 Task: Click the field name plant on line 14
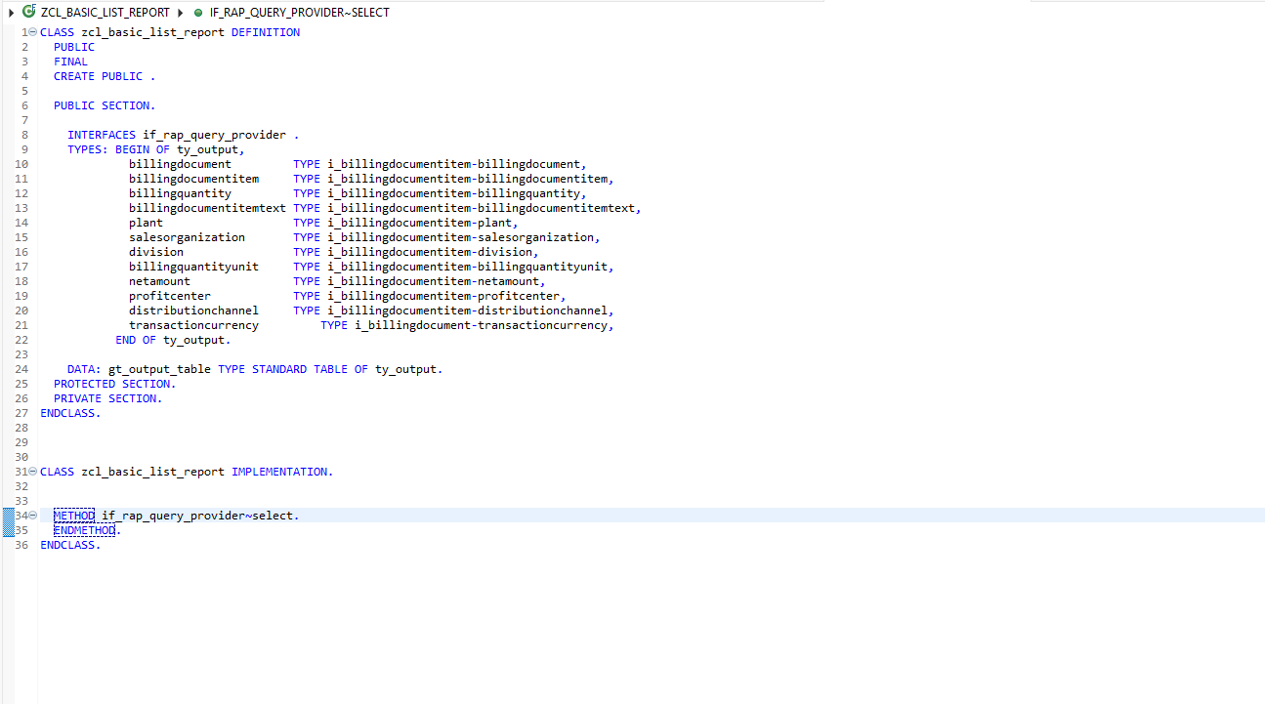(x=146, y=223)
